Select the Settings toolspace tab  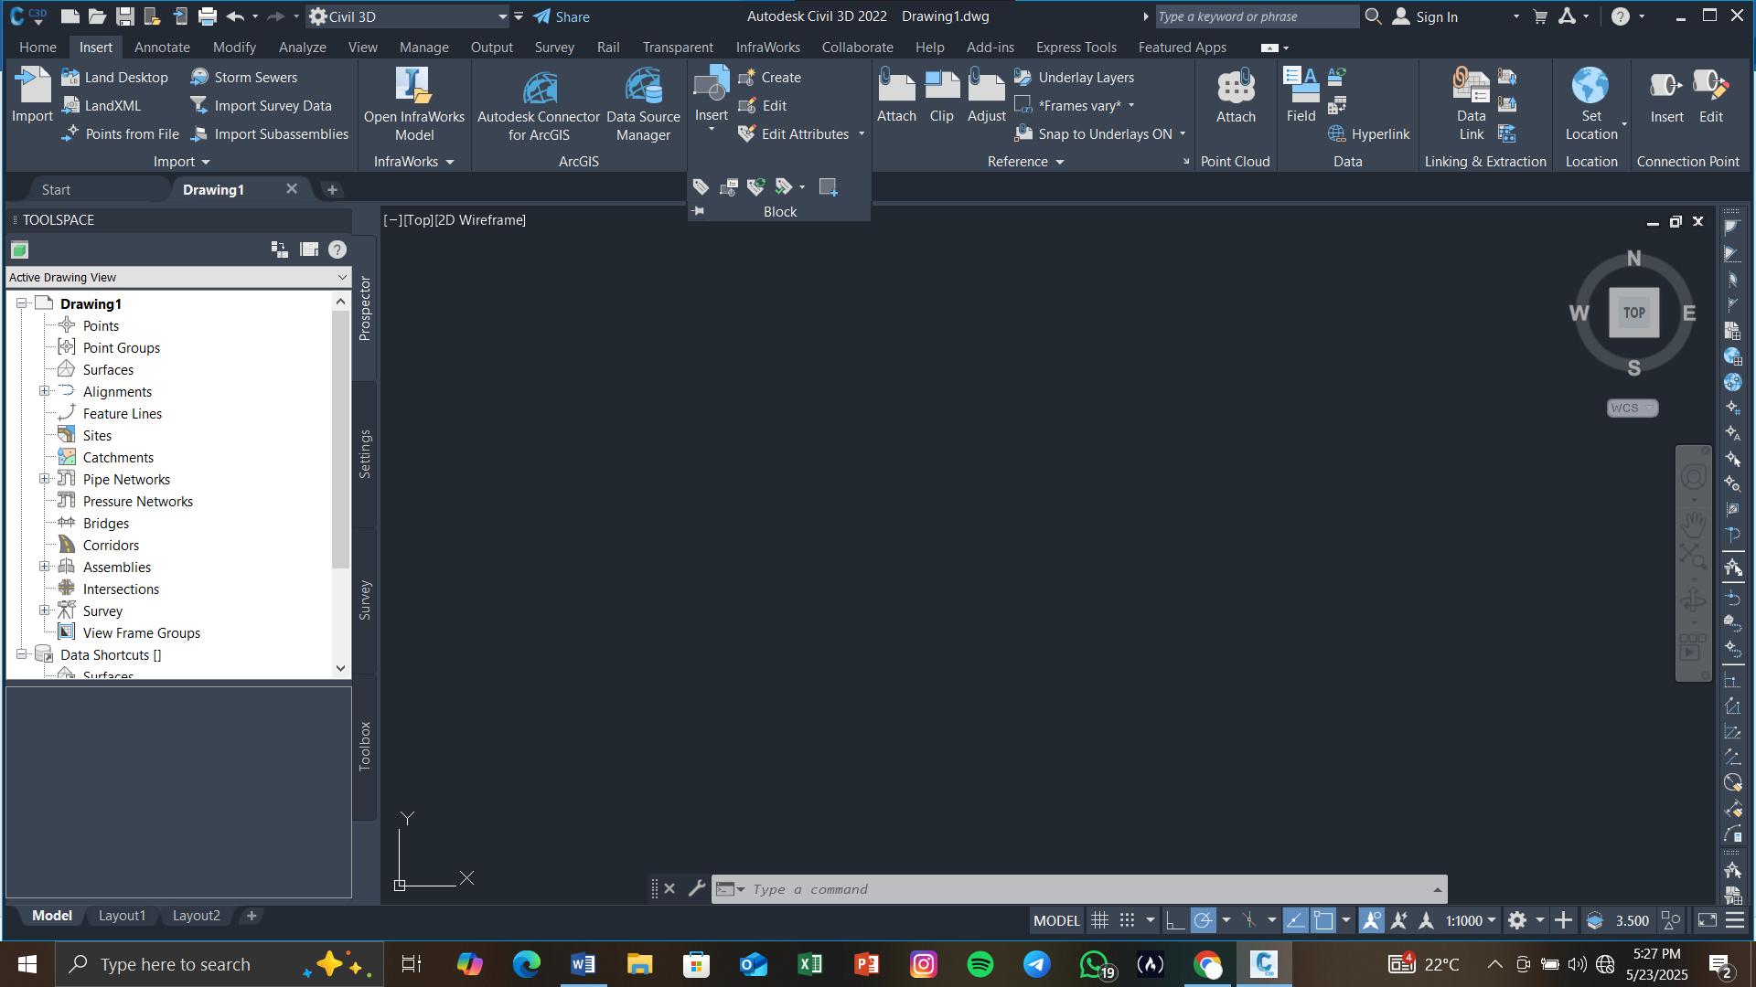[365, 454]
